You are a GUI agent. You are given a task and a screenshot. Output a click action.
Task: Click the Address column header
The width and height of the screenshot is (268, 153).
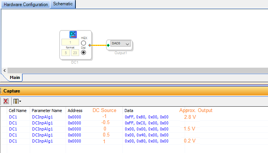pyautogui.click(x=75, y=111)
